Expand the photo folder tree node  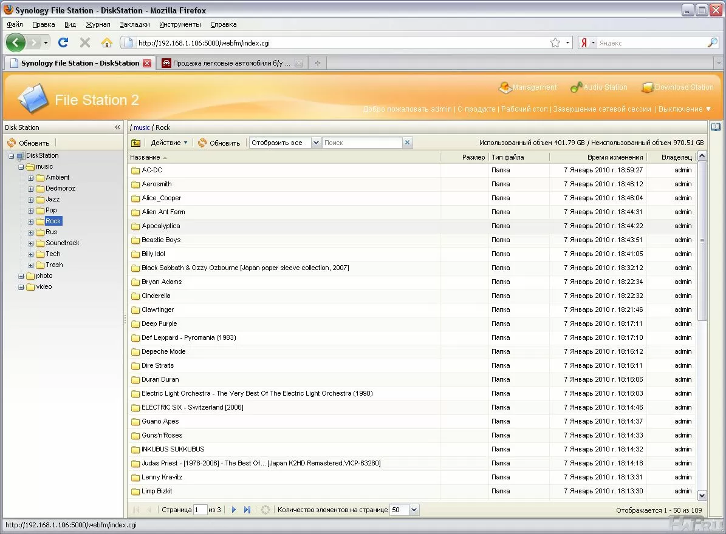[x=21, y=276]
